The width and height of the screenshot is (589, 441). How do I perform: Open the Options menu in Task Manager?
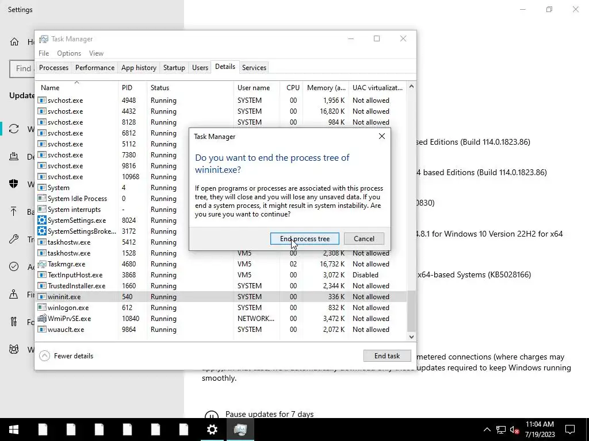pyautogui.click(x=69, y=53)
